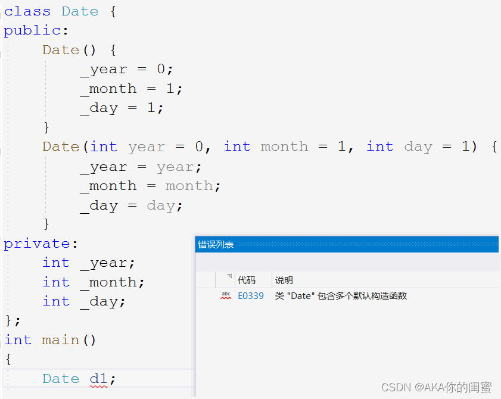Click the default constructor "Date() {" line
This screenshot has height=399, width=501.
click(79, 50)
